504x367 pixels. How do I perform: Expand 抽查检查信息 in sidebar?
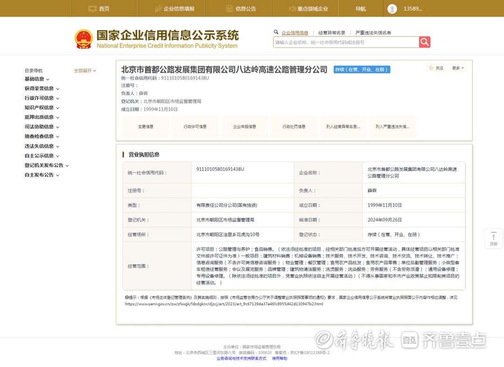pos(42,136)
